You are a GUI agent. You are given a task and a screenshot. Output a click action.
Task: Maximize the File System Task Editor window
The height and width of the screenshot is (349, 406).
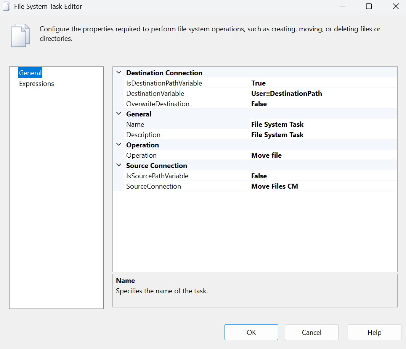pyautogui.click(x=369, y=6)
